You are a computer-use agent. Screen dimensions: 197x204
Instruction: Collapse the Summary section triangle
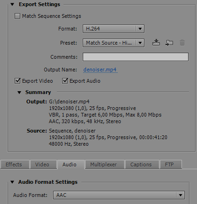tap(19, 93)
